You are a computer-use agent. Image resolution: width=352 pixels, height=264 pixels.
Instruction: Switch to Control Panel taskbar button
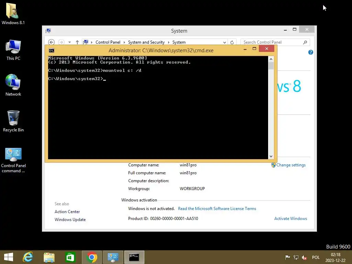coord(113,257)
